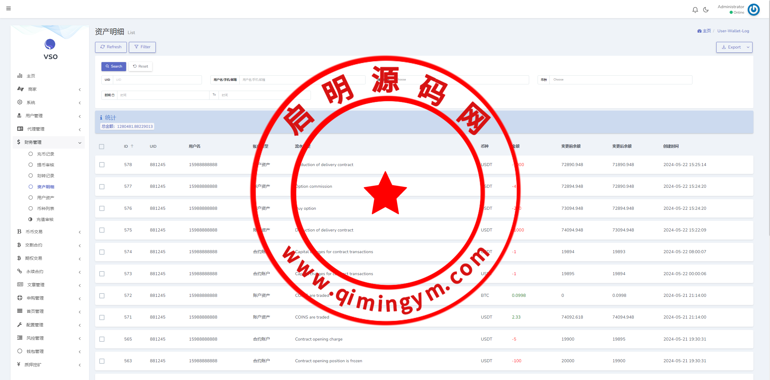Image resolution: width=770 pixels, height=380 pixels.
Task: Open the Export dropdown arrow
Action: pyautogui.click(x=748, y=47)
